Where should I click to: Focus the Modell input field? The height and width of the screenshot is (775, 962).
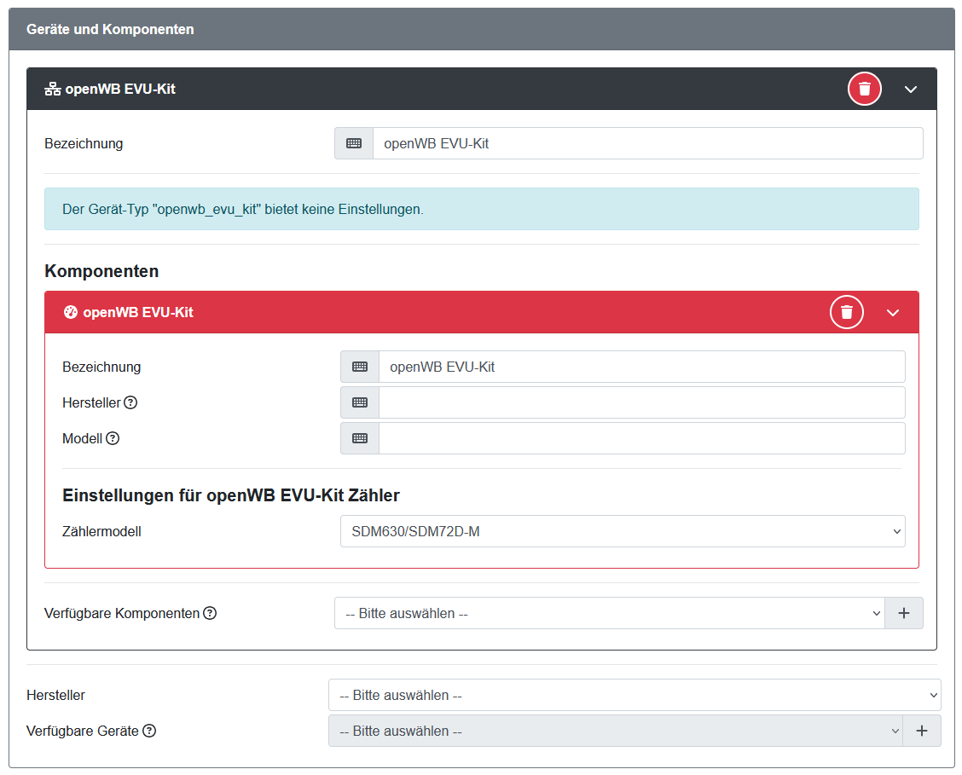pyautogui.click(x=641, y=438)
